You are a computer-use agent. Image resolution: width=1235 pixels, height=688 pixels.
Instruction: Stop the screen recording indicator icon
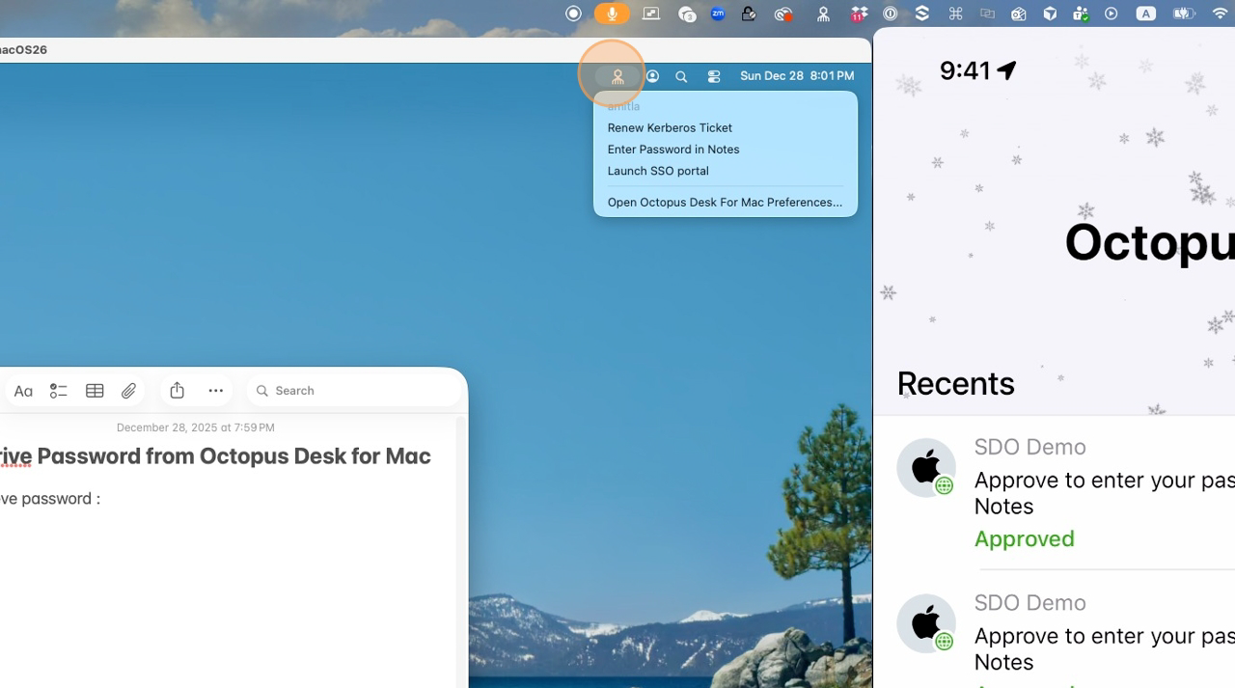pyautogui.click(x=573, y=14)
